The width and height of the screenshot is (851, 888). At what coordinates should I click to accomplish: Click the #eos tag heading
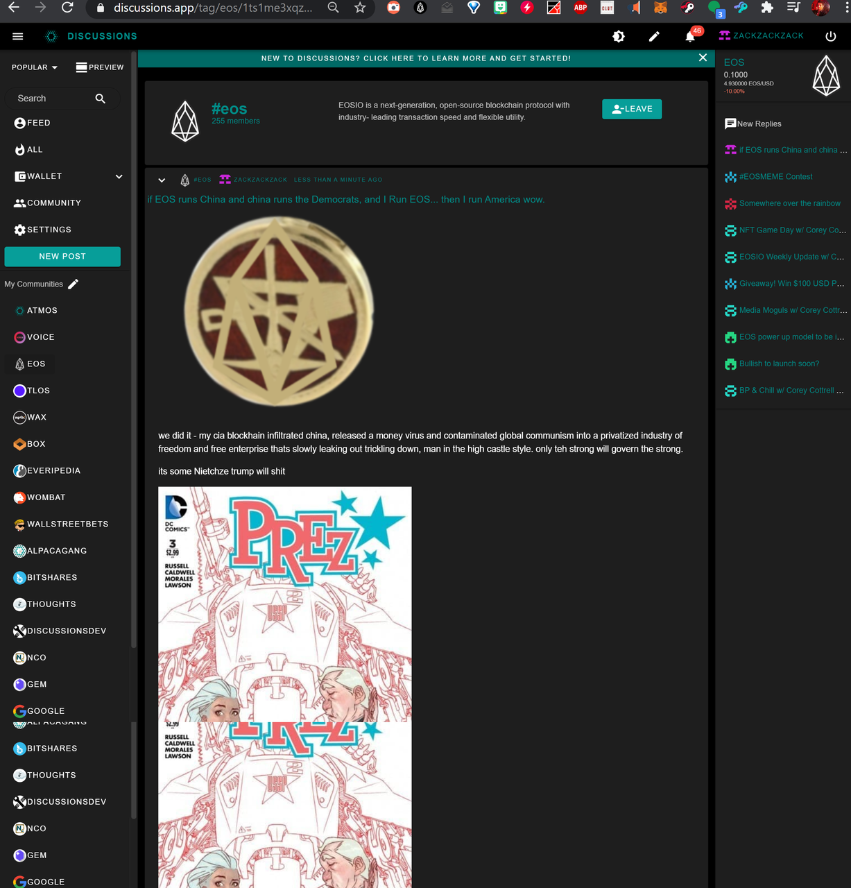coord(230,109)
